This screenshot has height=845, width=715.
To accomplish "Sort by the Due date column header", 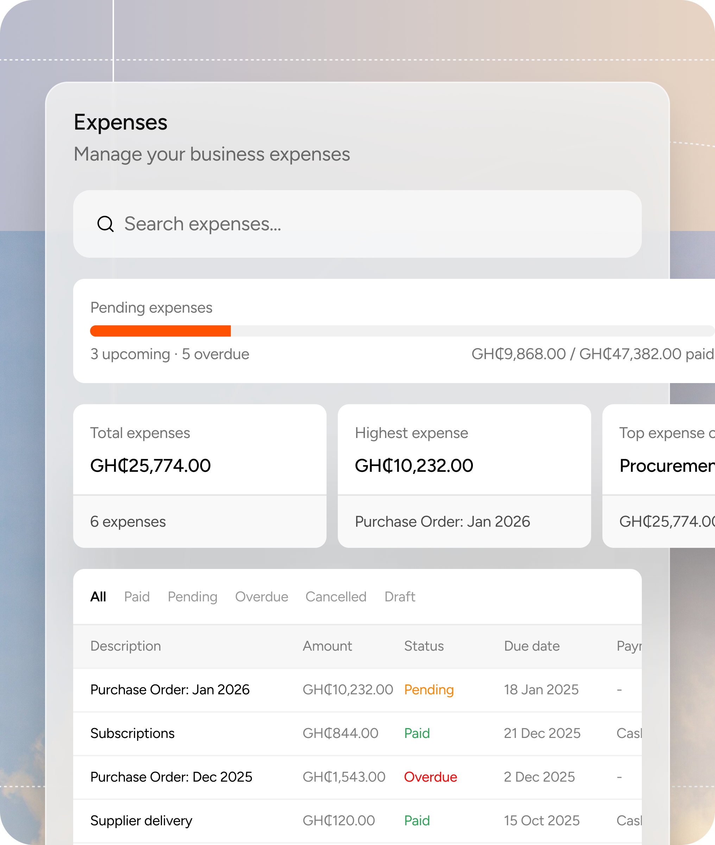I will point(532,646).
